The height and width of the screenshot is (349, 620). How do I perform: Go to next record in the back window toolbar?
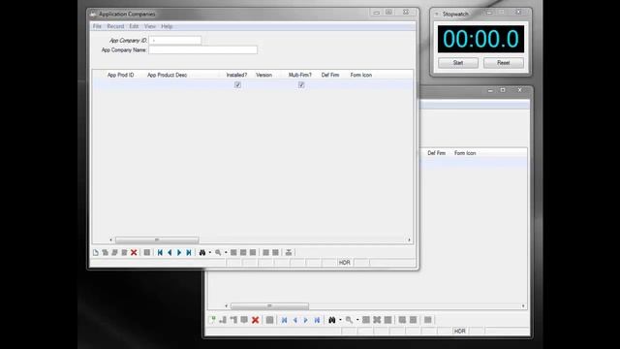[x=306, y=320]
